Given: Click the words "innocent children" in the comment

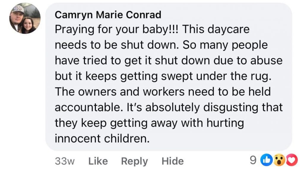Looking at the screenshot, I should pyautogui.click(x=101, y=138).
